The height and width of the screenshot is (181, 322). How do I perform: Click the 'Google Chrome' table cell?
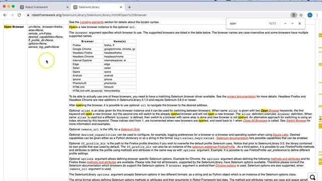[x=88, y=49]
